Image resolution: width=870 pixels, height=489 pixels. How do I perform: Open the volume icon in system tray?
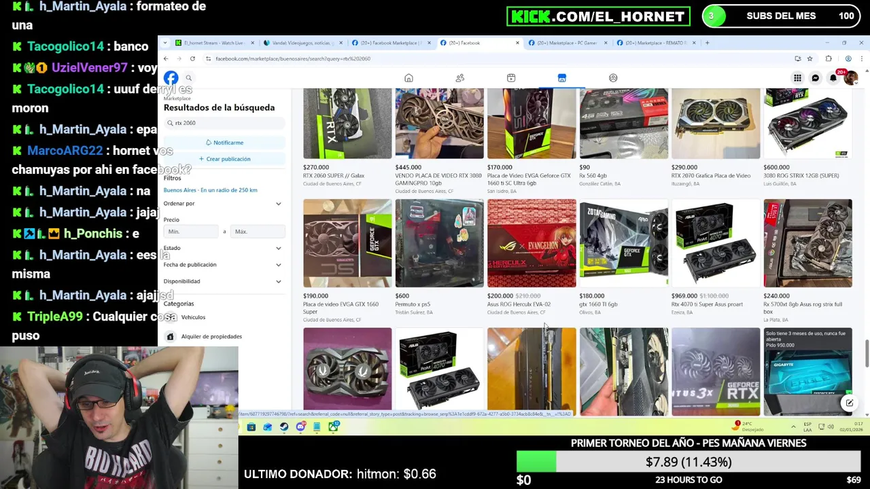point(831,427)
